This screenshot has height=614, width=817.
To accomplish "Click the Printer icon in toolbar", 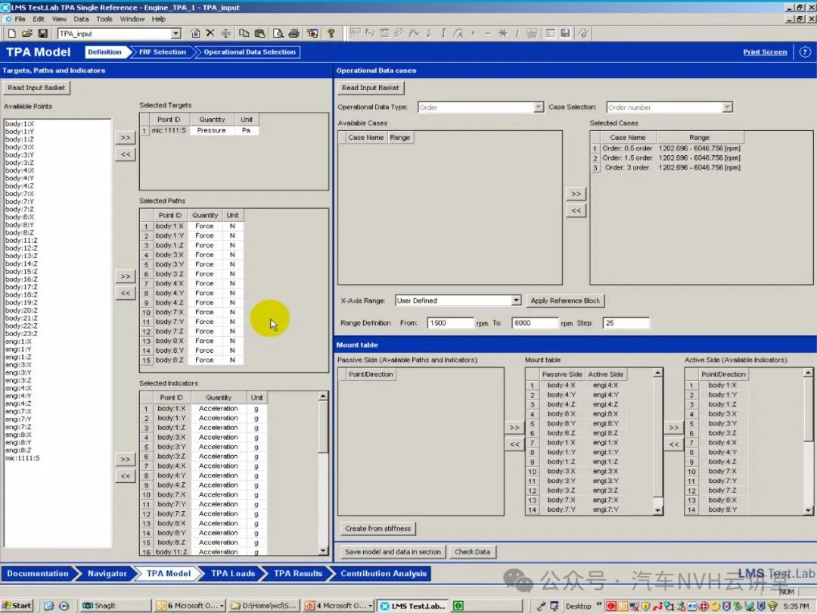I will (293, 33).
